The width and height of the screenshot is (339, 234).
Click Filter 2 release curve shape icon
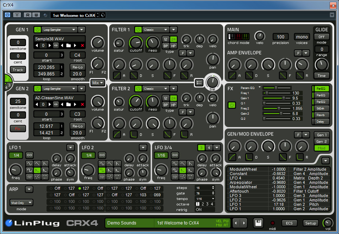coord(184,134)
